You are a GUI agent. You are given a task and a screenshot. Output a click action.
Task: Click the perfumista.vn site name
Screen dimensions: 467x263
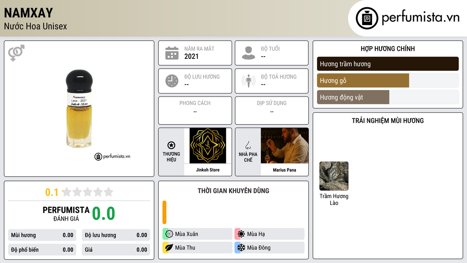420,17
